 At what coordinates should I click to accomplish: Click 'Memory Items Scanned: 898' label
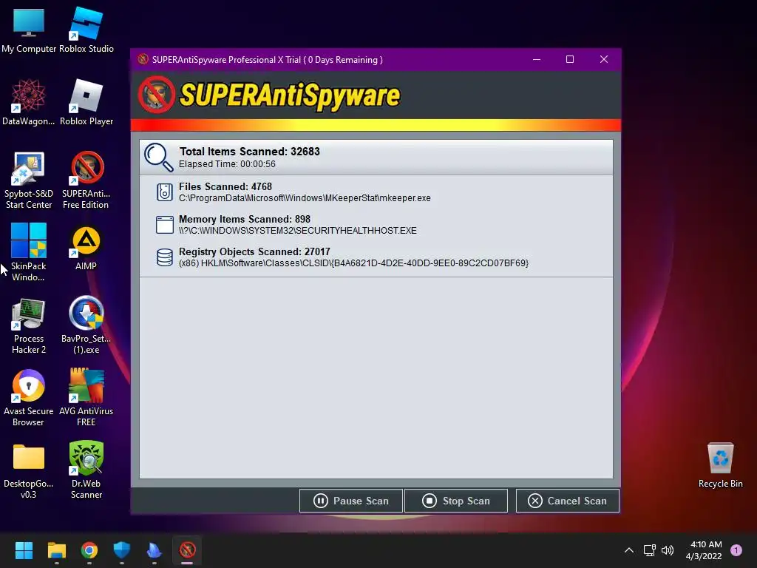tap(244, 219)
